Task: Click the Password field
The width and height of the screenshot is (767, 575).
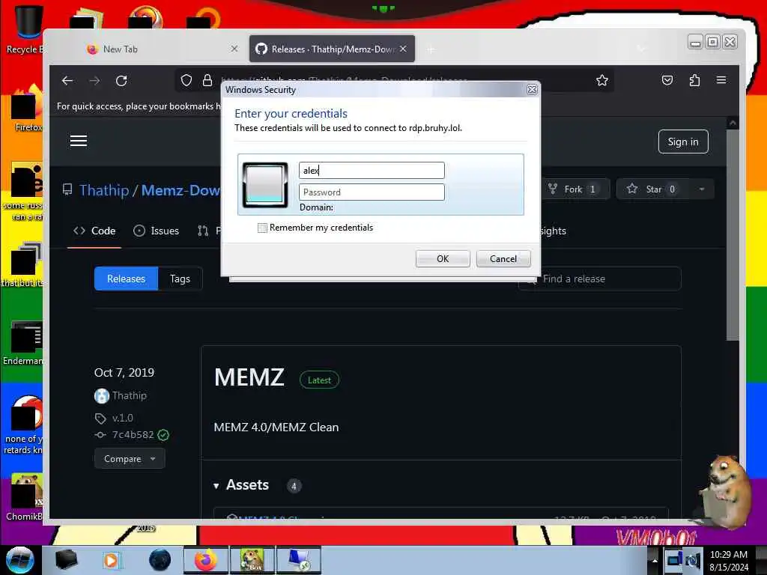Action: (372, 192)
